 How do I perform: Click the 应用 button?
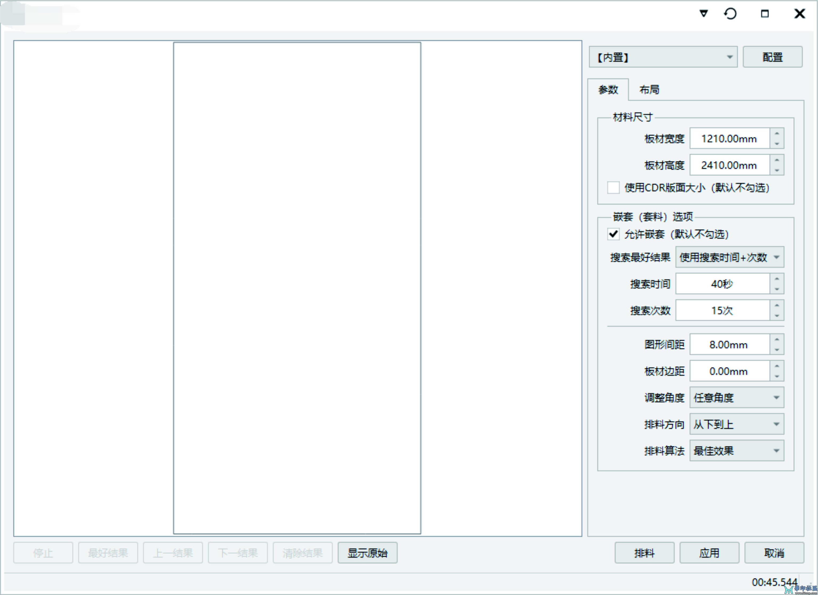(x=709, y=553)
